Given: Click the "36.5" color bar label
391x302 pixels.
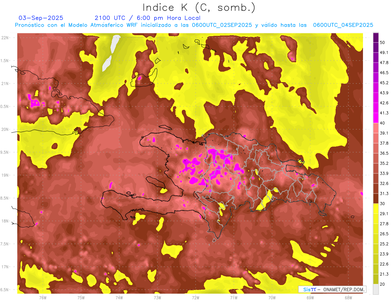Looking at the screenshot, I should pos(384,153).
